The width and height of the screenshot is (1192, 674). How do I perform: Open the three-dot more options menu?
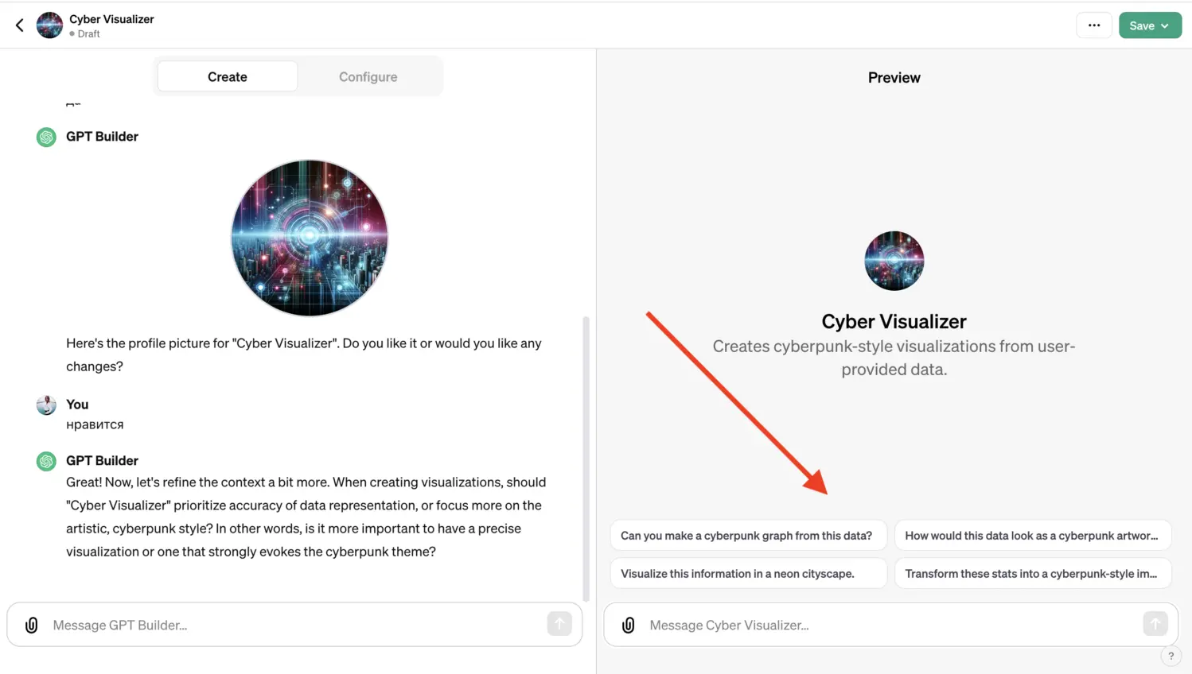[x=1094, y=25]
